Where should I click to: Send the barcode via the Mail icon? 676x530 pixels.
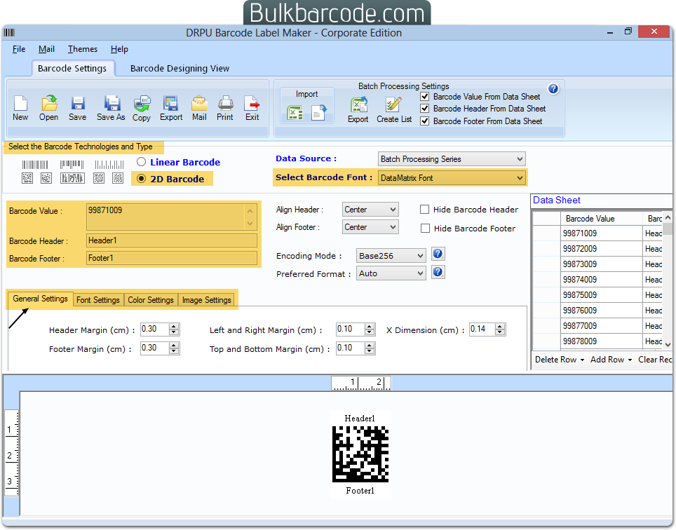point(199,104)
